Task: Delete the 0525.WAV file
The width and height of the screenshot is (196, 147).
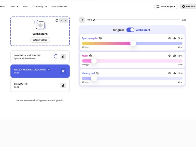Action: pos(63,85)
